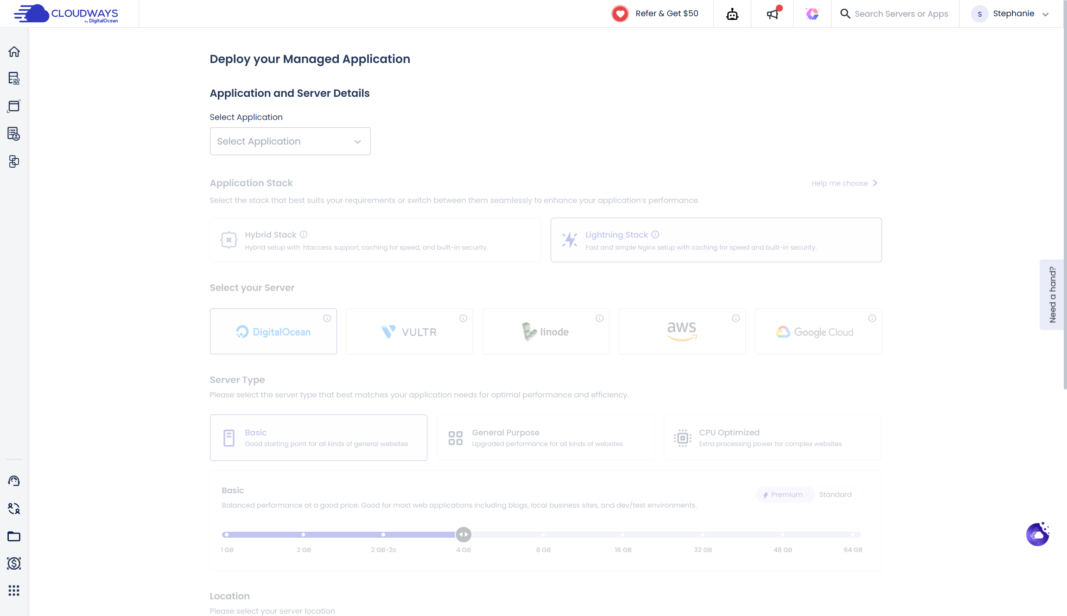The width and height of the screenshot is (1067, 616).
Task: Open the Home dashboard icon in sidebar
Action: coord(14,51)
